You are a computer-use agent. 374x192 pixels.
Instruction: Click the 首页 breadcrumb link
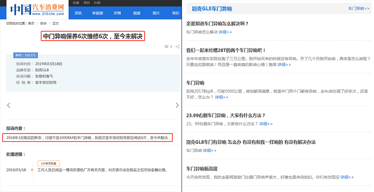(x=31, y=23)
